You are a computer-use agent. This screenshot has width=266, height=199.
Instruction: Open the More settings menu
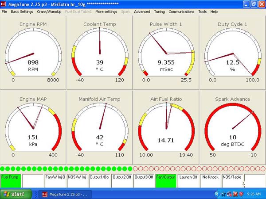tap(106, 11)
